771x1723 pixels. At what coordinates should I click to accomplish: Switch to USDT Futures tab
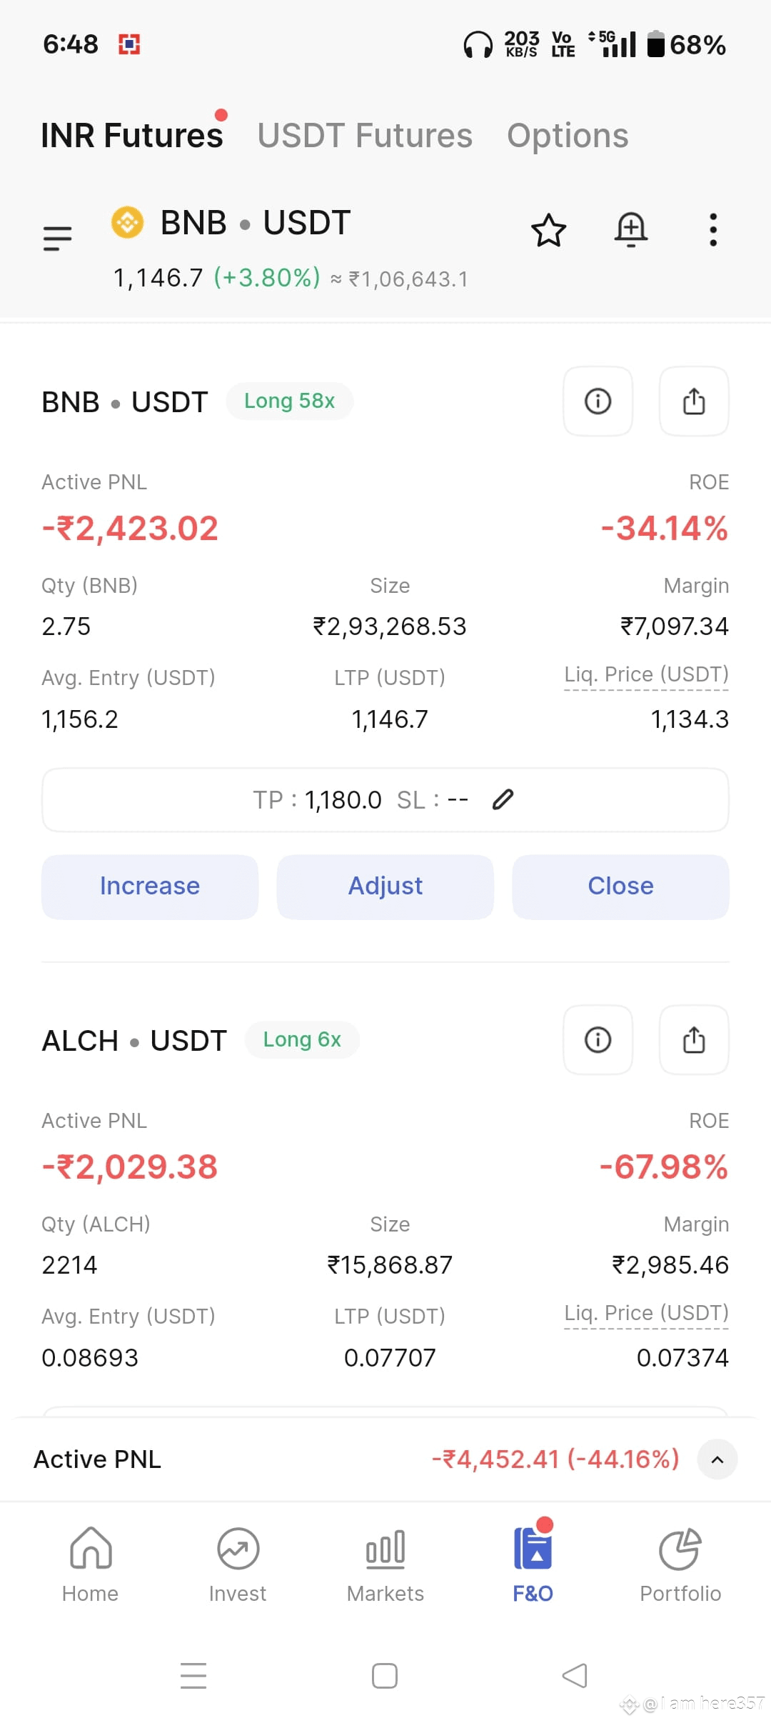click(x=365, y=136)
